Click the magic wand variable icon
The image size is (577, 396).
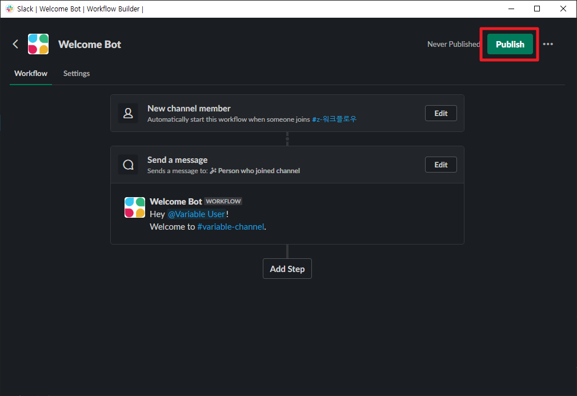(213, 171)
